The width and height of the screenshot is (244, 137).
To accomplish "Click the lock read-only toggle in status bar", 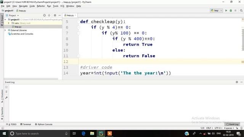I will click(x=237, y=128).
